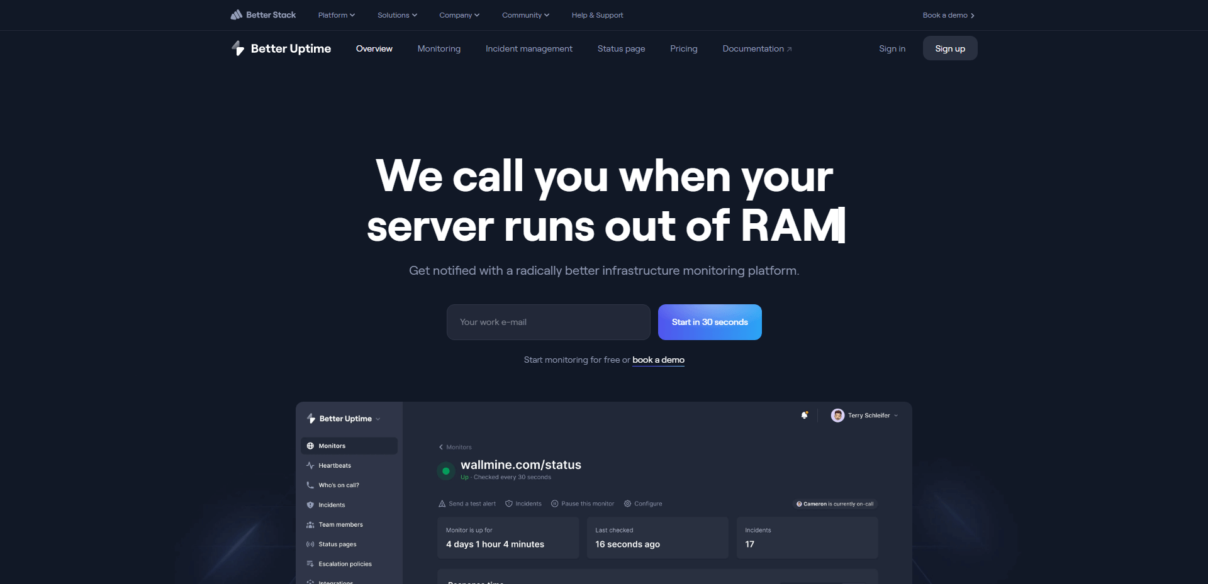The height and width of the screenshot is (584, 1208).
Task: Click Send a test alert
Action: pyautogui.click(x=467, y=504)
